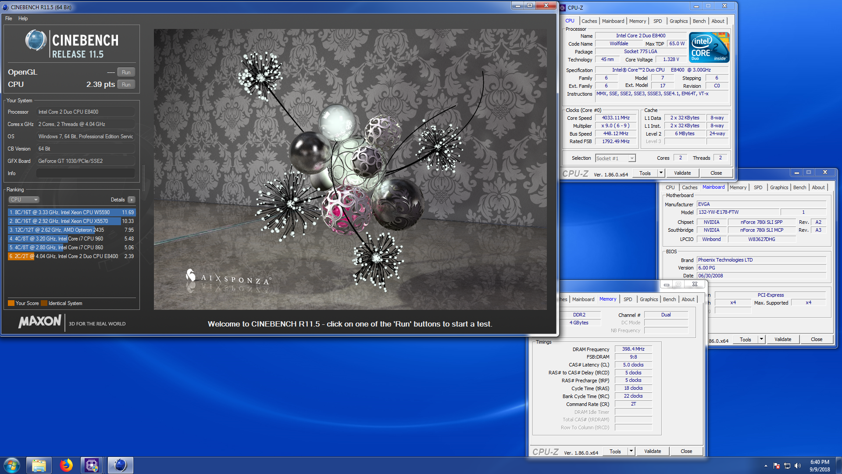Switch to Caches tab in top CPU-Z
842x474 pixels.
[589, 21]
